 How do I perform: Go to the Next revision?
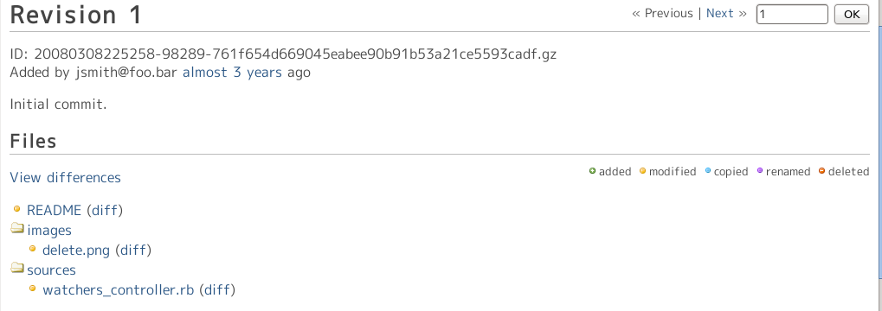(720, 14)
